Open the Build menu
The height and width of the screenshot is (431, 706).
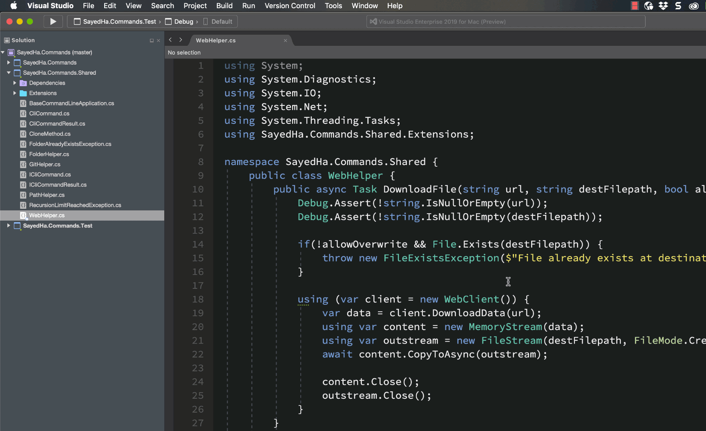coord(224,6)
